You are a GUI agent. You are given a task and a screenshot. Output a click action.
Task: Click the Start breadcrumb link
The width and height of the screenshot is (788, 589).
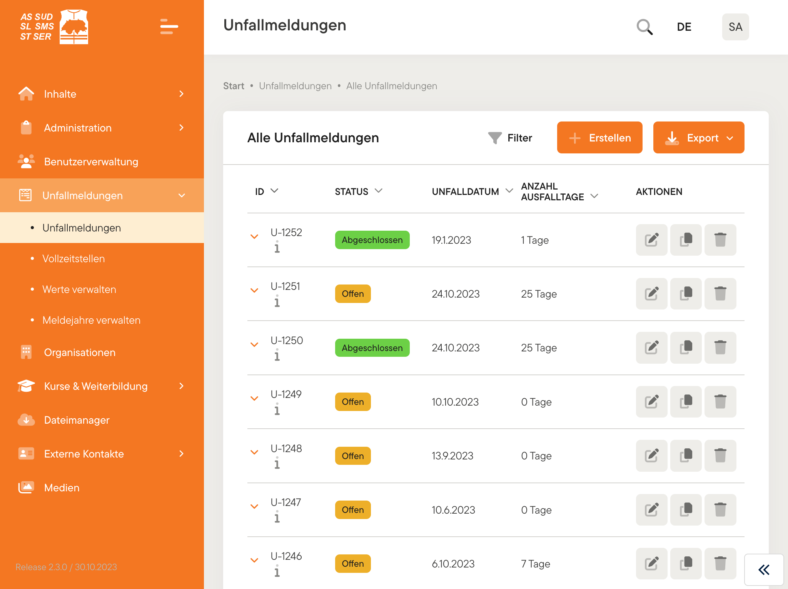point(234,86)
